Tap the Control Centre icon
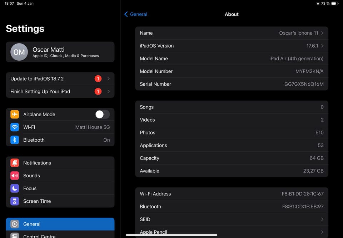This screenshot has height=238, width=343. tap(15, 236)
